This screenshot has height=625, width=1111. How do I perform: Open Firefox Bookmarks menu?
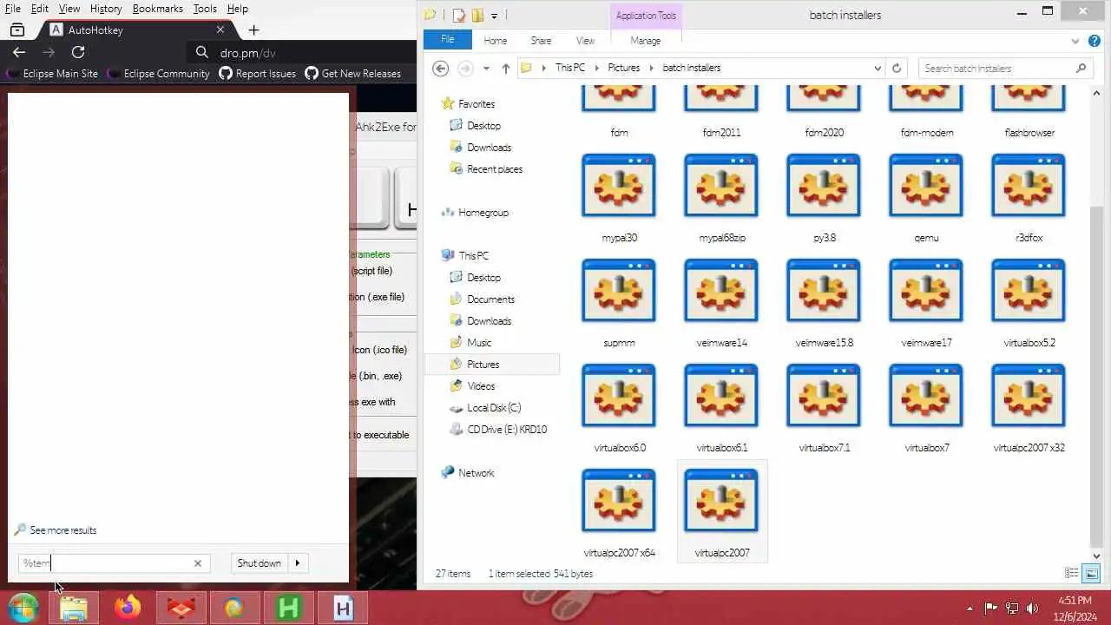158,9
